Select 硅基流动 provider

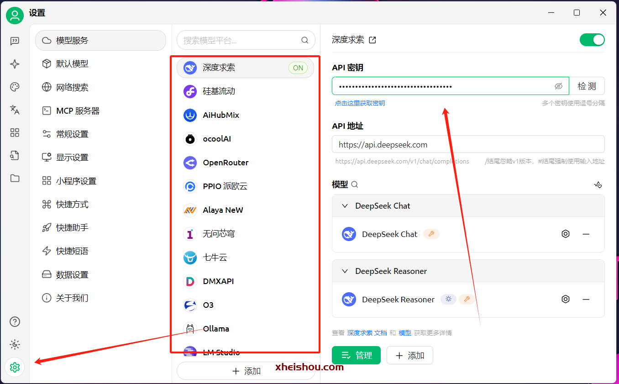[245, 91]
